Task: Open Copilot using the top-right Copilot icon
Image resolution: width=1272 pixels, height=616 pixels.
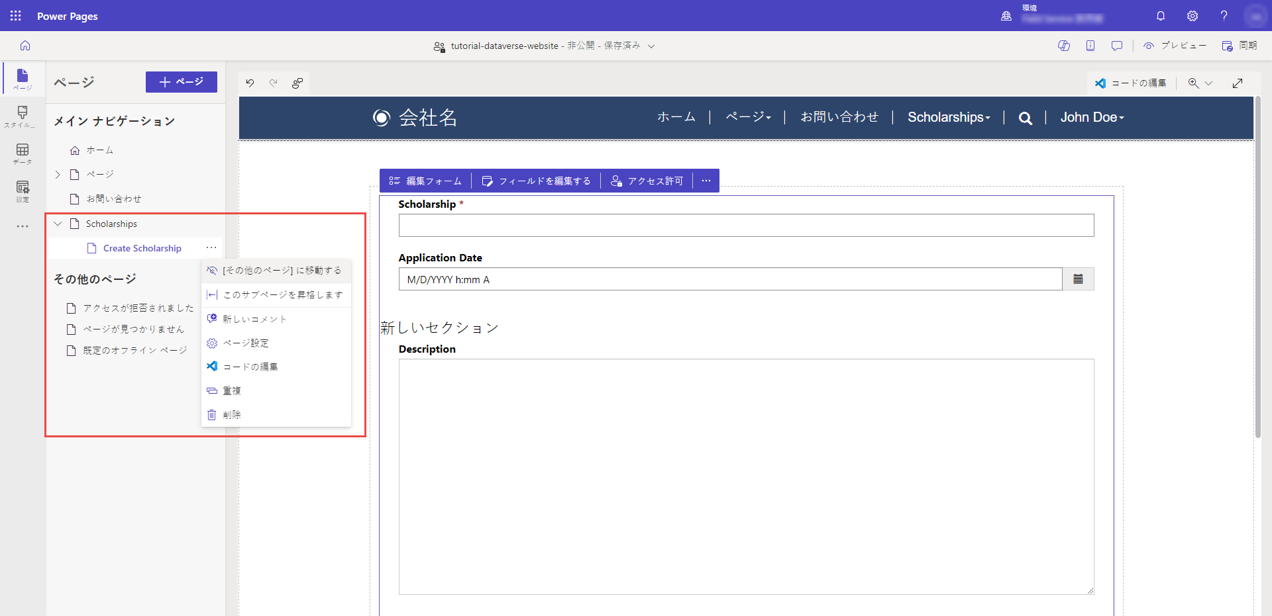Action: (x=1064, y=46)
